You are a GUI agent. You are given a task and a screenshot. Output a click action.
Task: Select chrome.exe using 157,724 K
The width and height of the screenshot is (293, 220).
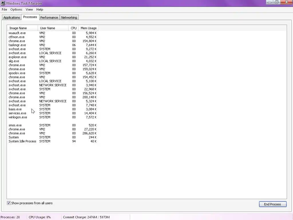point(53,65)
